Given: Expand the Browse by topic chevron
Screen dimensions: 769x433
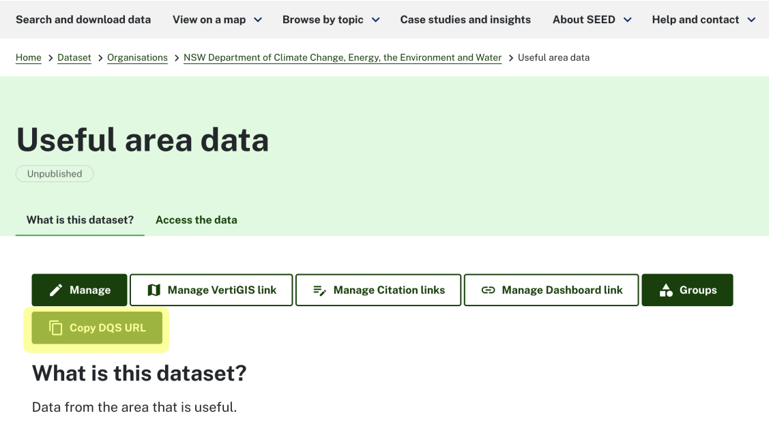Looking at the screenshot, I should (376, 20).
